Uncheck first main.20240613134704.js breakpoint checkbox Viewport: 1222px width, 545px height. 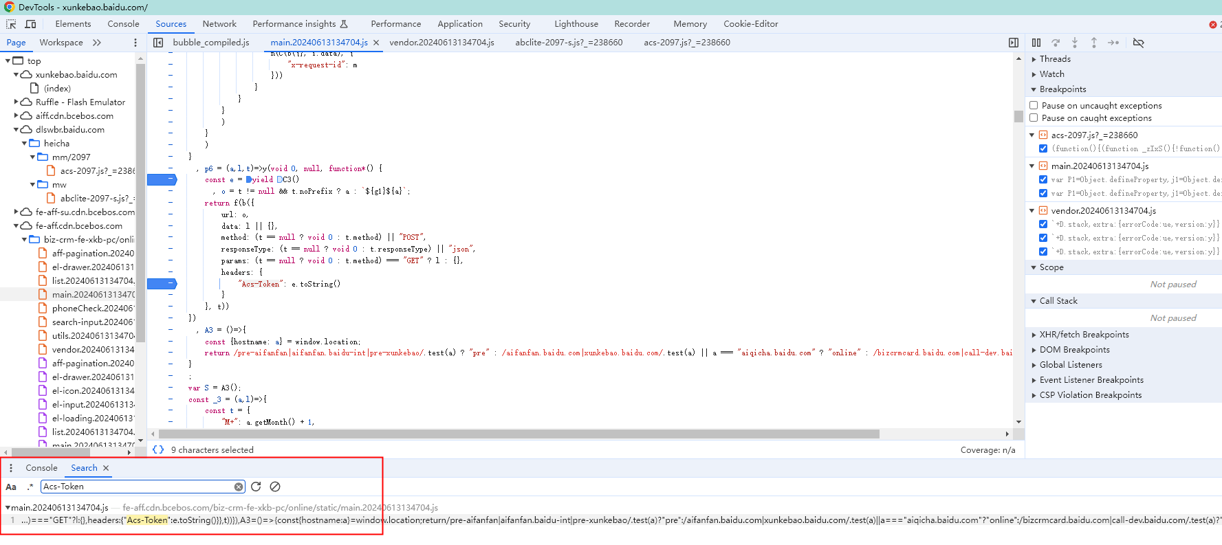point(1043,179)
